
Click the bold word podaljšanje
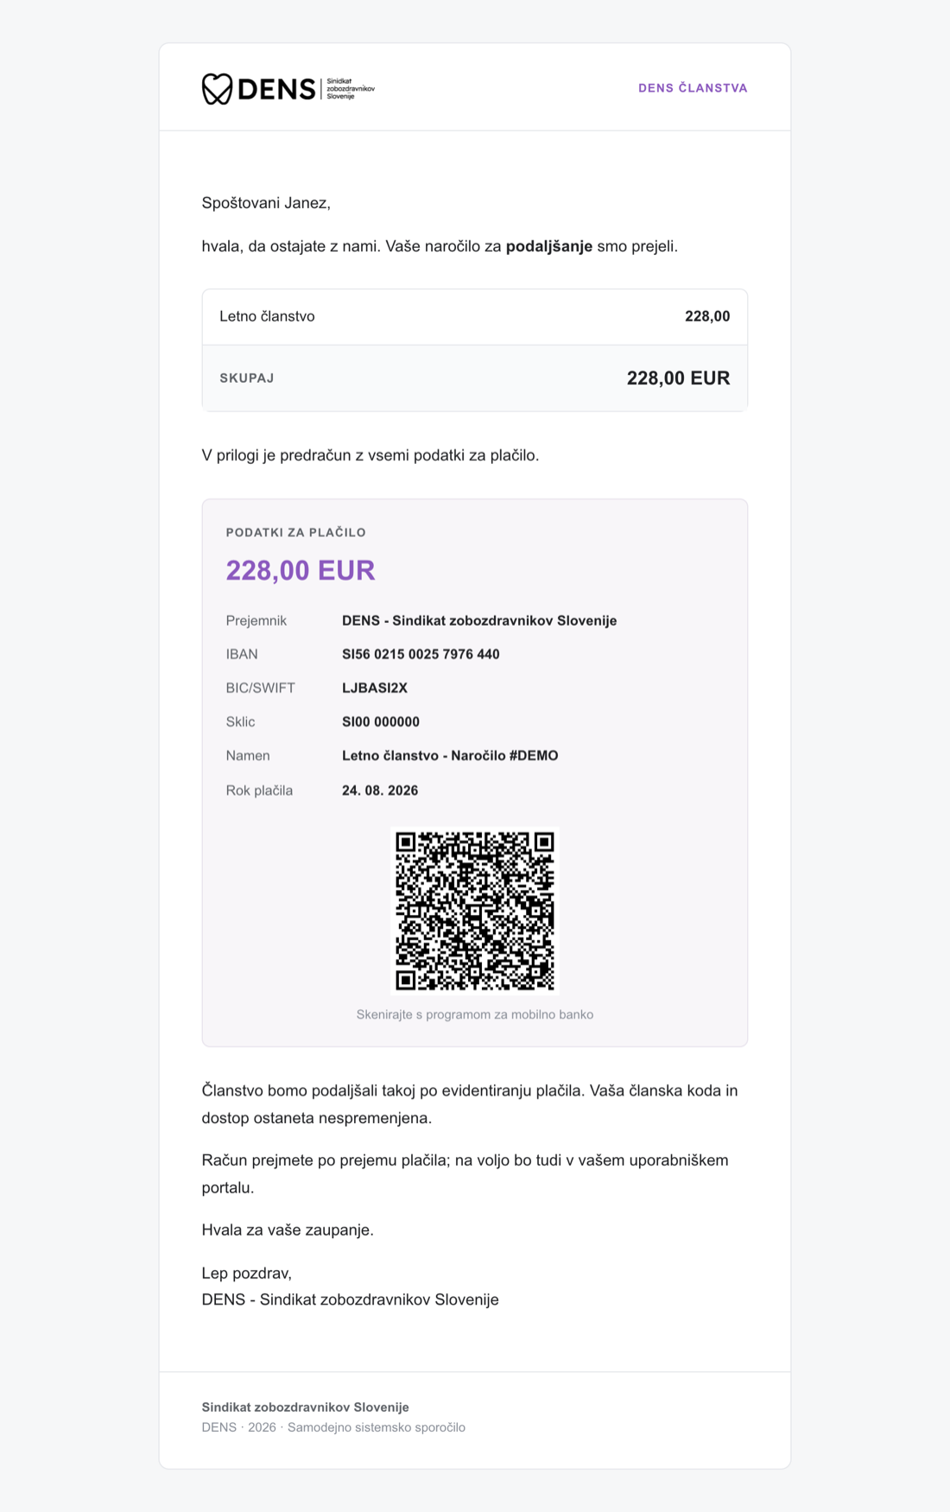coord(549,246)
